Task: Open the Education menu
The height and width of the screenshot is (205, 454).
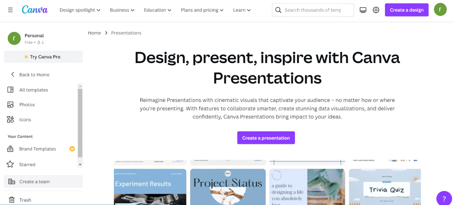Action: [158, 10]
